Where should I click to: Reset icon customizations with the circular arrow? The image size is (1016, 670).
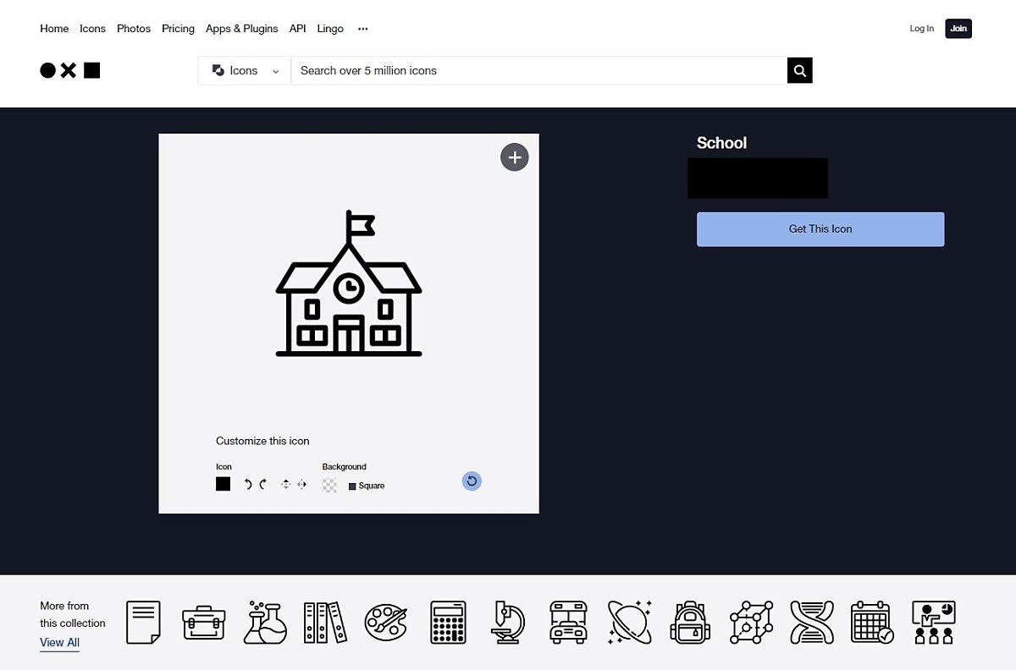(x=472, y=481)
